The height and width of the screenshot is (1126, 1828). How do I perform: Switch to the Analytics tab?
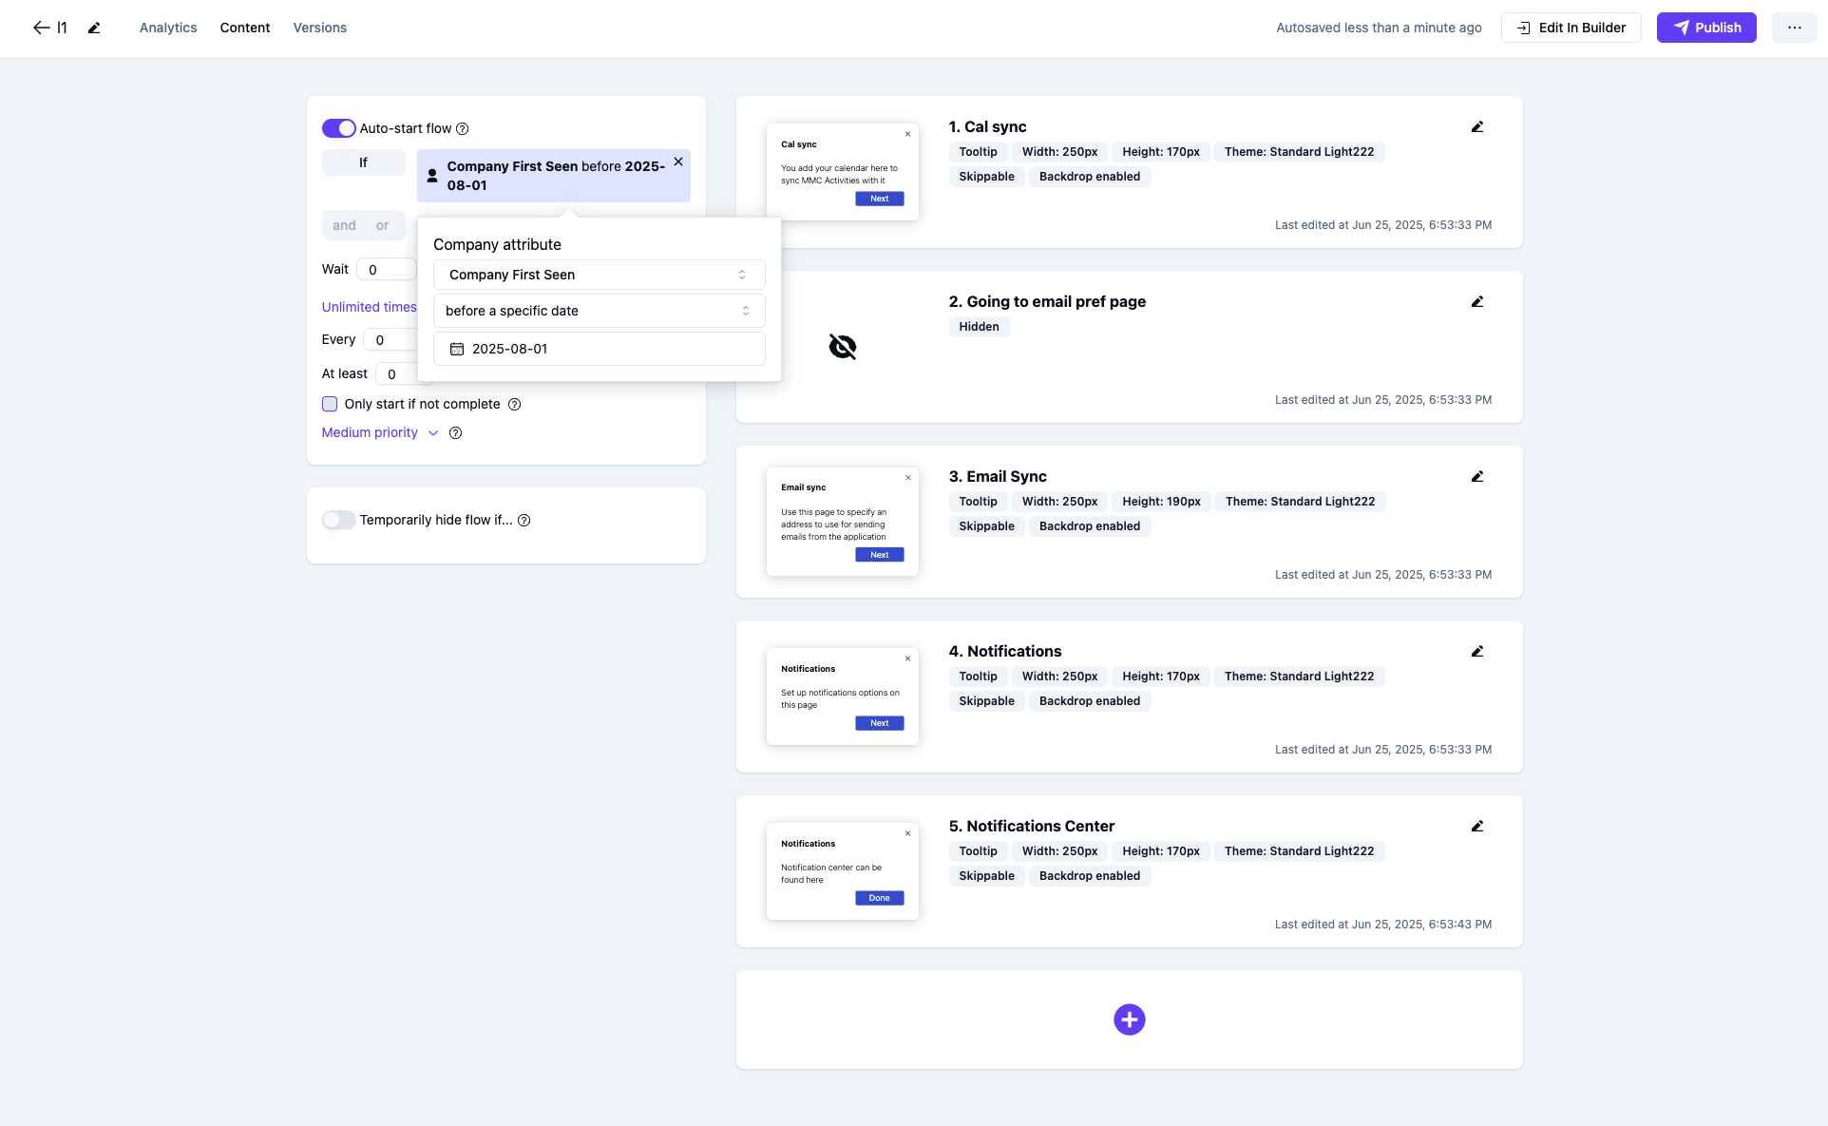(168, 28)
